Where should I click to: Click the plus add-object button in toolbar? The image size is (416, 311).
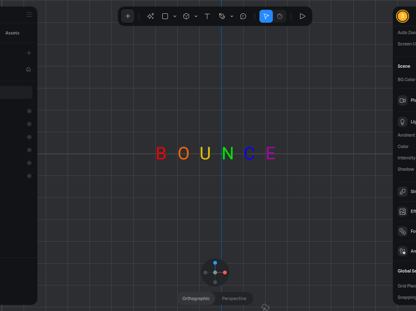pos(128,16)
